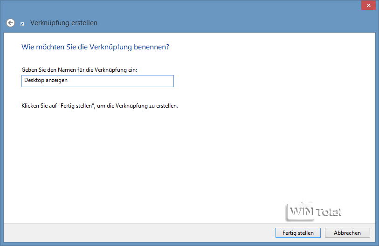Click the back arrow button
Screen dimensions: 379x246
(10, 22)
